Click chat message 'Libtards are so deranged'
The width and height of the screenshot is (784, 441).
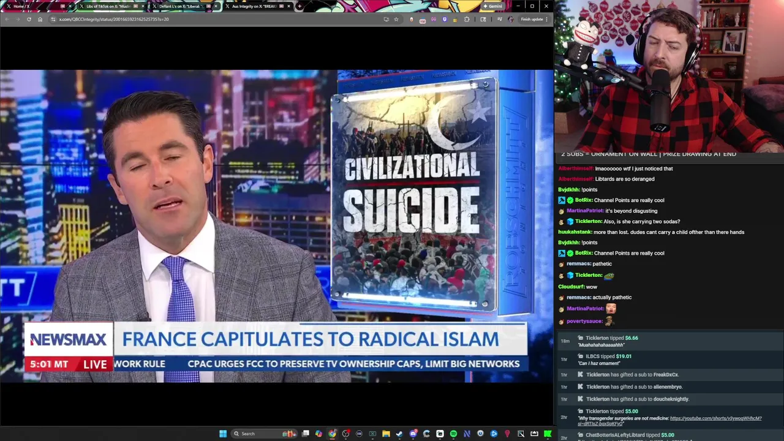pyautogui.click(x=625, y=179)
